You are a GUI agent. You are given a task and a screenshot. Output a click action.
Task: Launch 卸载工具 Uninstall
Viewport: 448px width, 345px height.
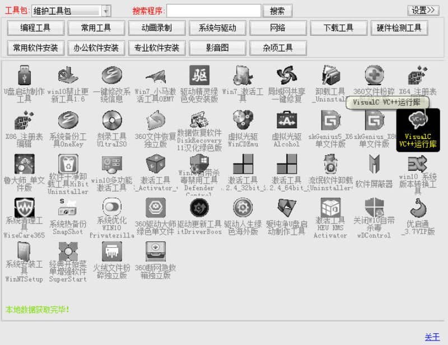pos(330,83)
